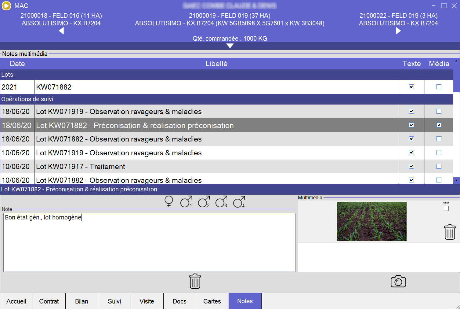Toggle the Note checkbox in Multimédia panel
Image resolution: width=460 pixels, height=309 pixels.
[x=446, y=208]
